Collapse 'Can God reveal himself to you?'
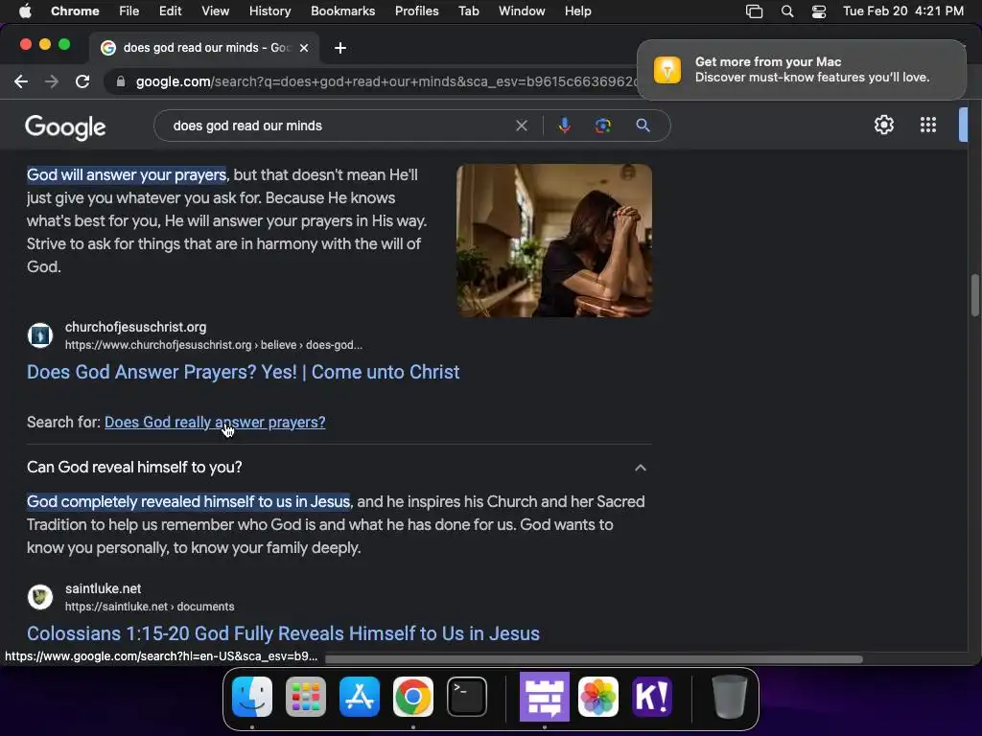This screenshot has width=982, height=736. [640, 468]
